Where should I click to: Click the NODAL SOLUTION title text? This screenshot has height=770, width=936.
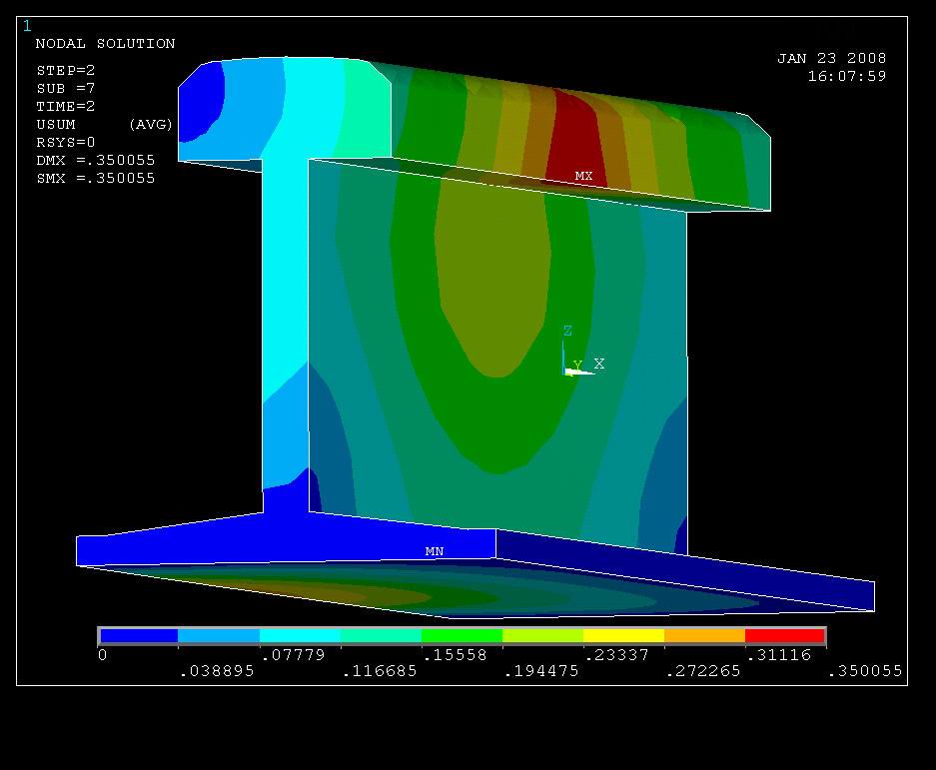(105, 44)
